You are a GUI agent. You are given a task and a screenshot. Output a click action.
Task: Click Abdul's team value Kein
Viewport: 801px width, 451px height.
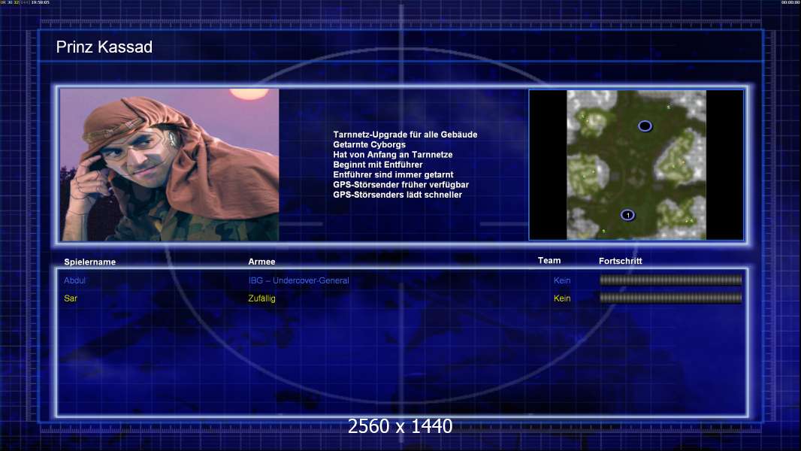pos(562,280)
